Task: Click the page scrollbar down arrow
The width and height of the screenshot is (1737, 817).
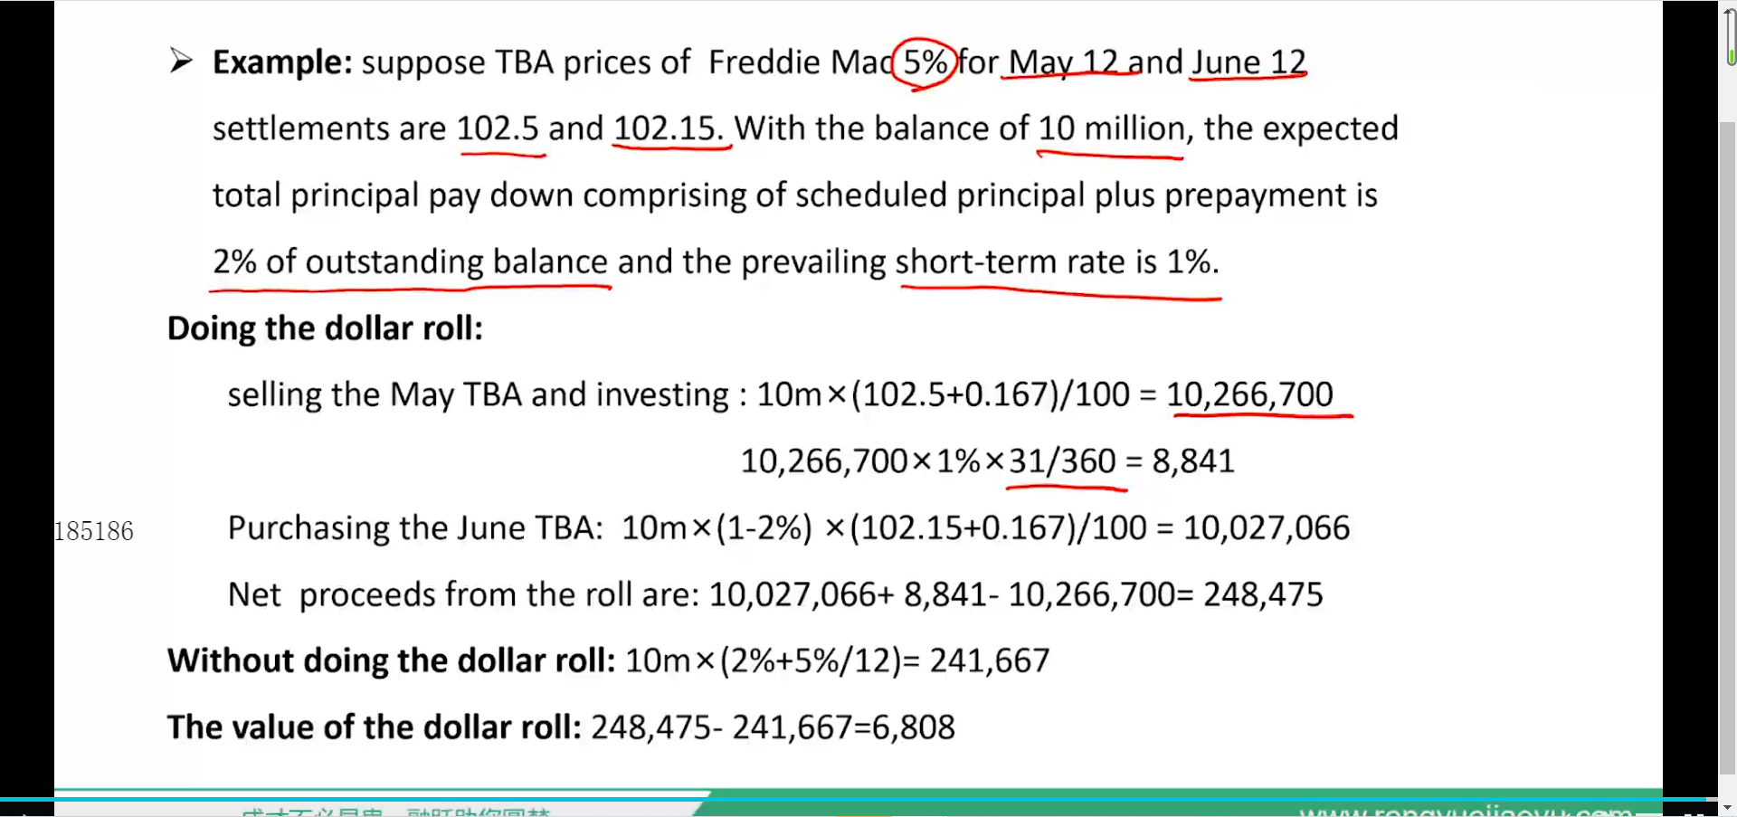Action: click(1727, 807)
